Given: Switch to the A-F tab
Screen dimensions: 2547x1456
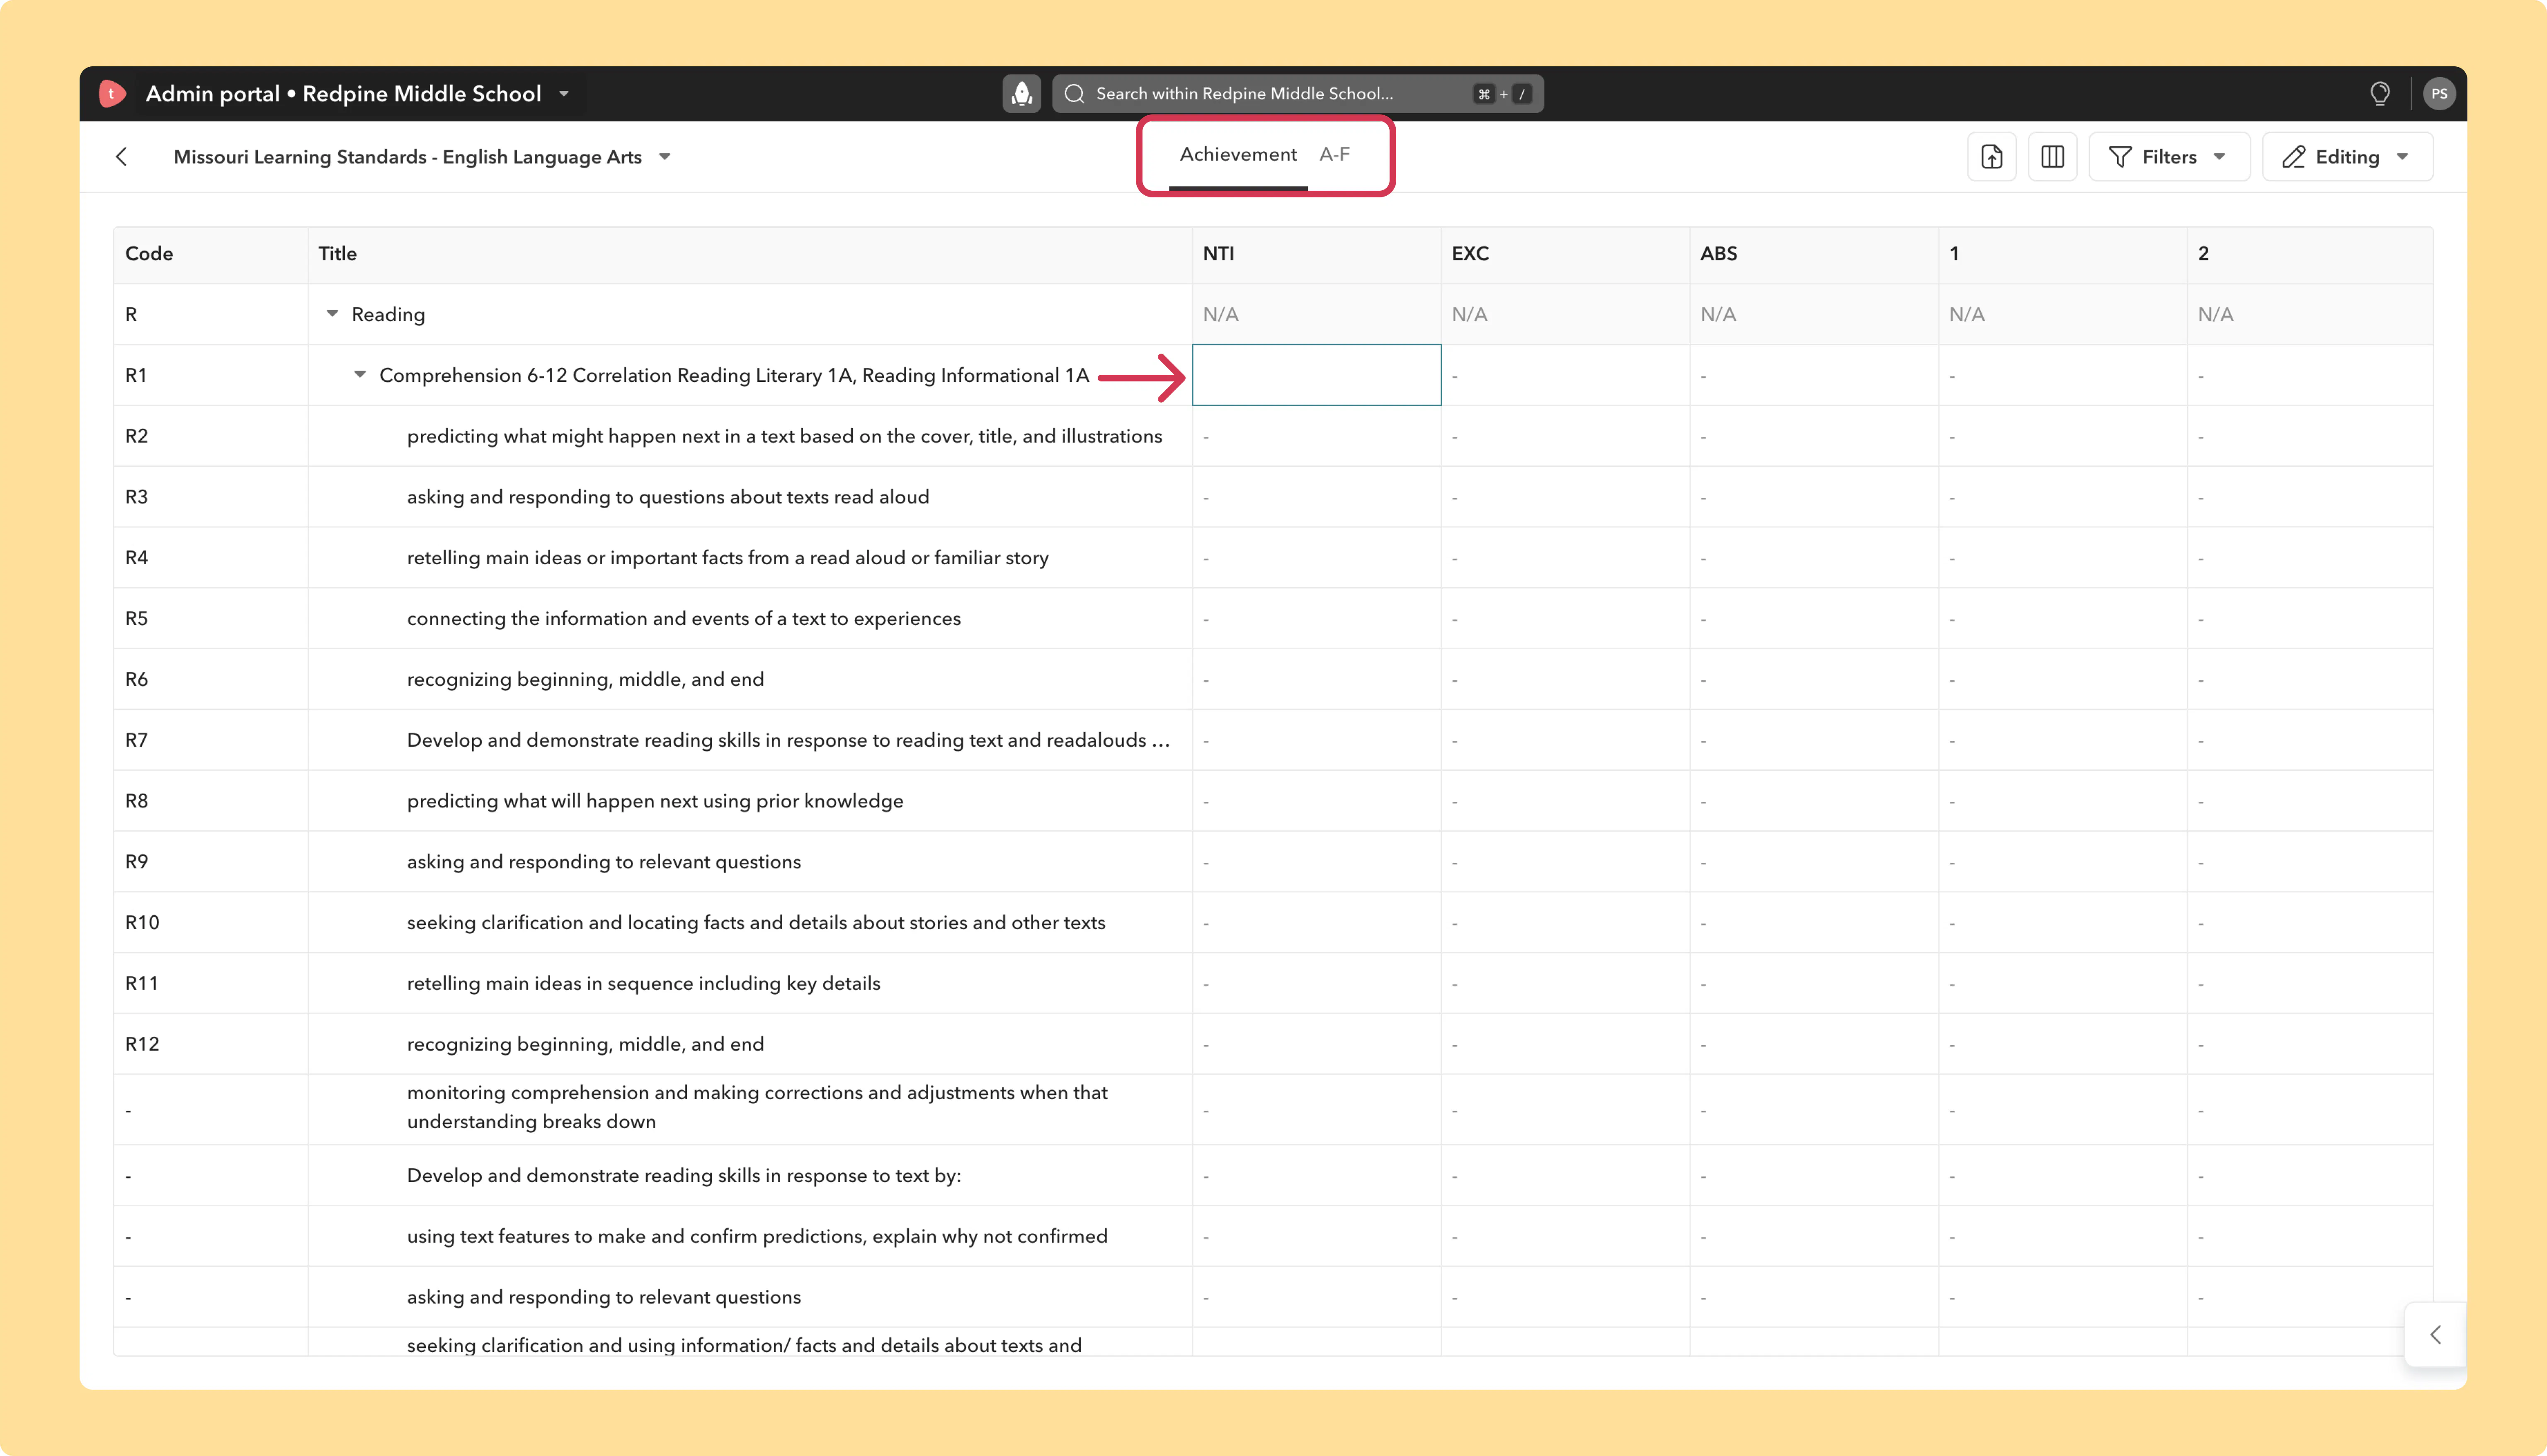Looking at the screenshot, I should pyautogui.click(x=1334, y=155).
